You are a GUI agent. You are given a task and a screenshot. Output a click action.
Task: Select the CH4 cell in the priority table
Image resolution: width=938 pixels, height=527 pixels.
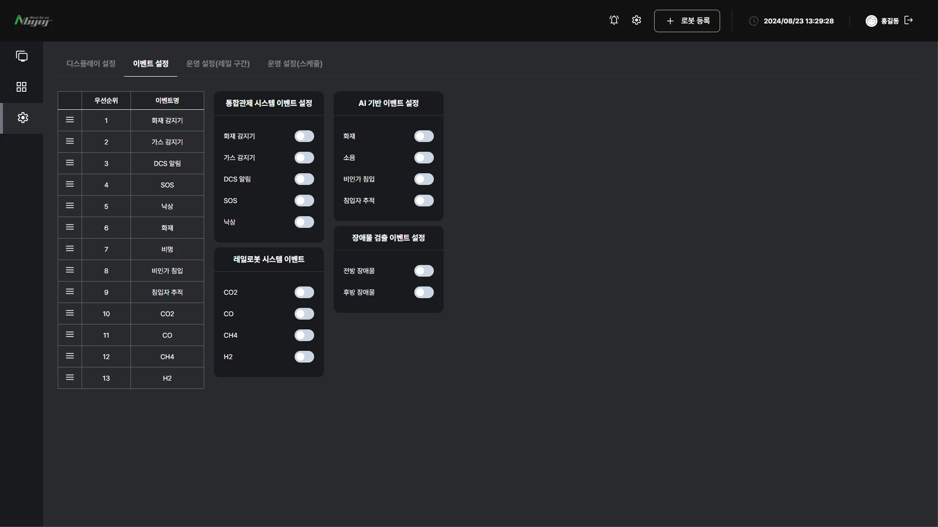(167, 357)
